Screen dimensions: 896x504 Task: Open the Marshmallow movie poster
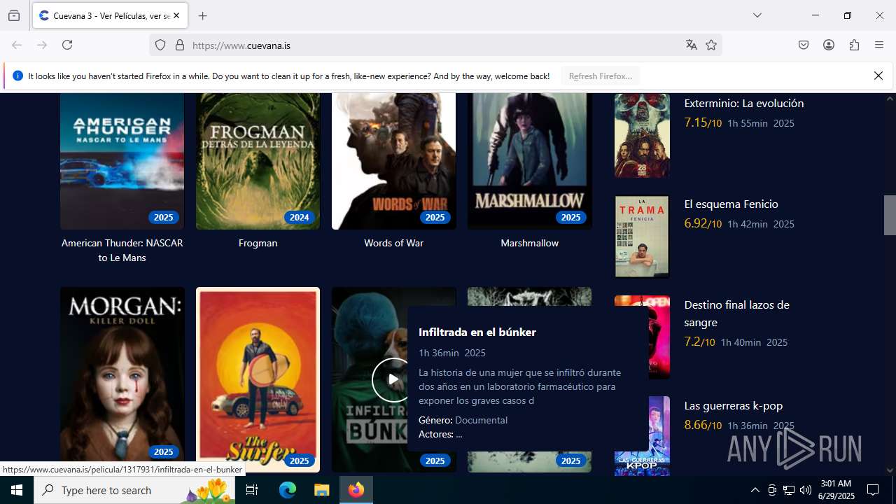click(529, 161)
